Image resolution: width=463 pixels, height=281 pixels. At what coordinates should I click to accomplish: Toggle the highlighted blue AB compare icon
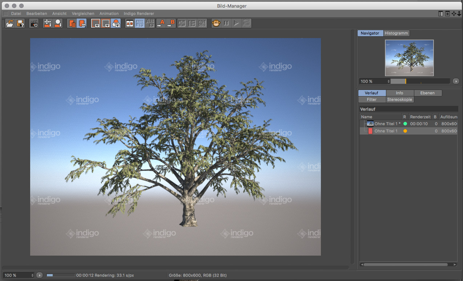pyautogui.click(x=140, y=24)
